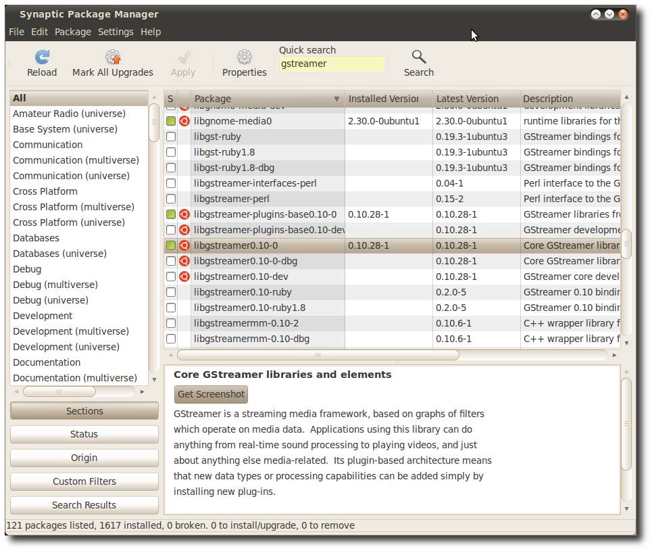652x551 pixels.
Task: Open the Help menu
Action: (x=151, y=32)
